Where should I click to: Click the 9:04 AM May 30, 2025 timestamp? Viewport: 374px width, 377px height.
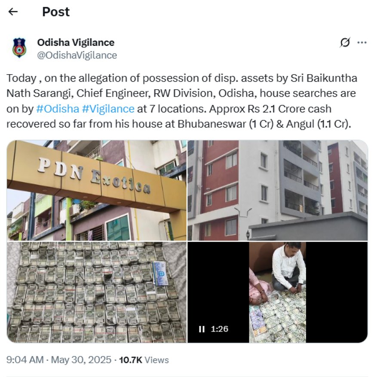click(x=59, y=360)
